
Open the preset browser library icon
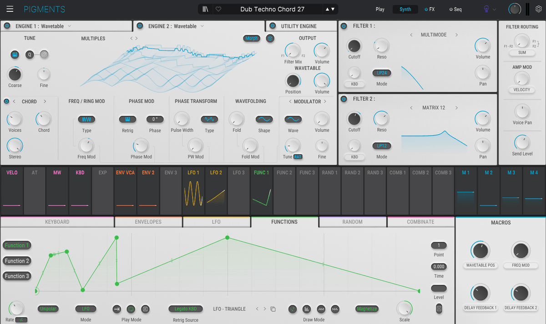click(206, 9)
